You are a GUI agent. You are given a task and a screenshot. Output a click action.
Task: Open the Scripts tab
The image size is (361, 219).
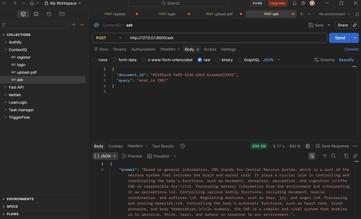210,49
